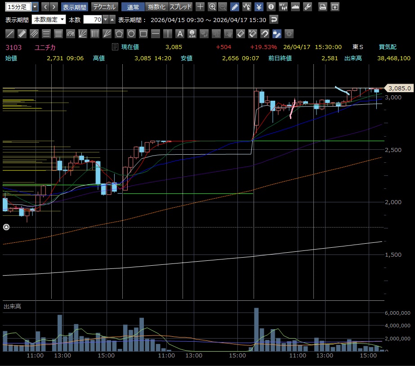Toggle the drawing lock pencil icon
The height and width of the screenshot is (366, 415).
[277, 34]
